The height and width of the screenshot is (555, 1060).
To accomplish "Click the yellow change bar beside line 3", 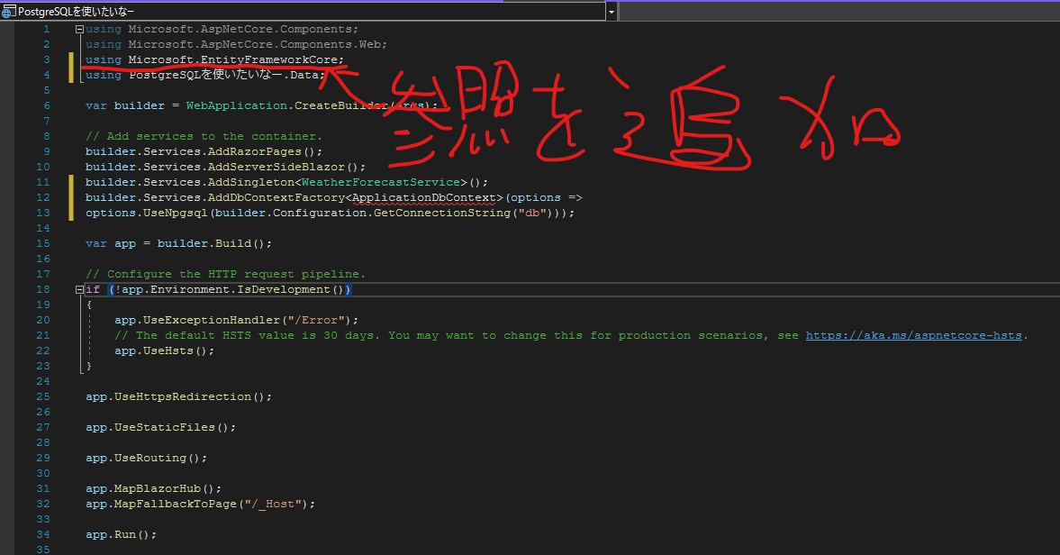I will click(73, 59).
